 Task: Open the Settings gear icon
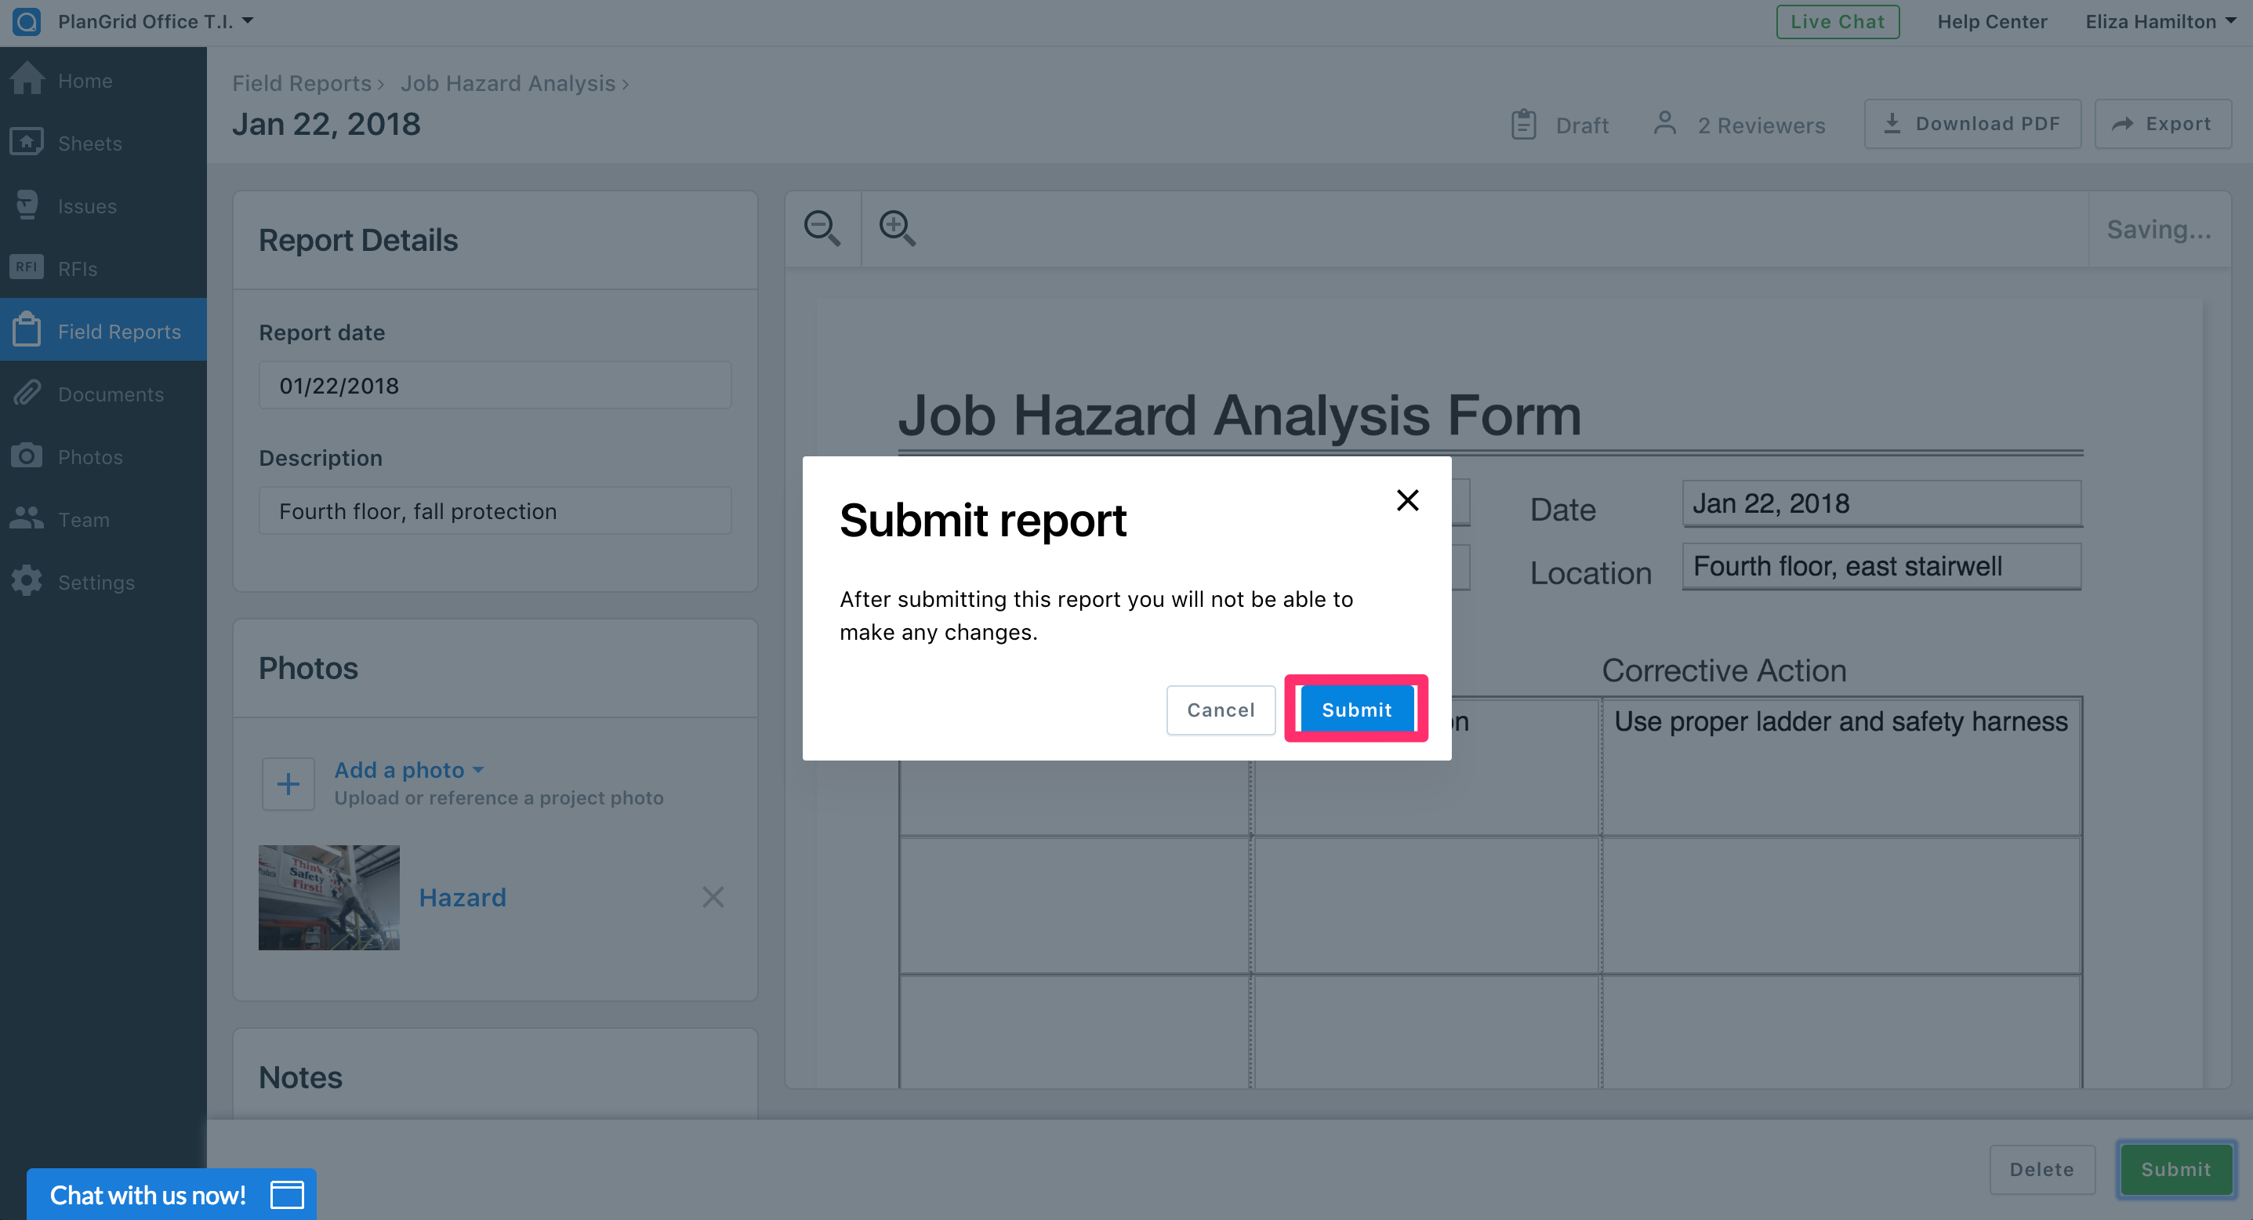(27, 581)
